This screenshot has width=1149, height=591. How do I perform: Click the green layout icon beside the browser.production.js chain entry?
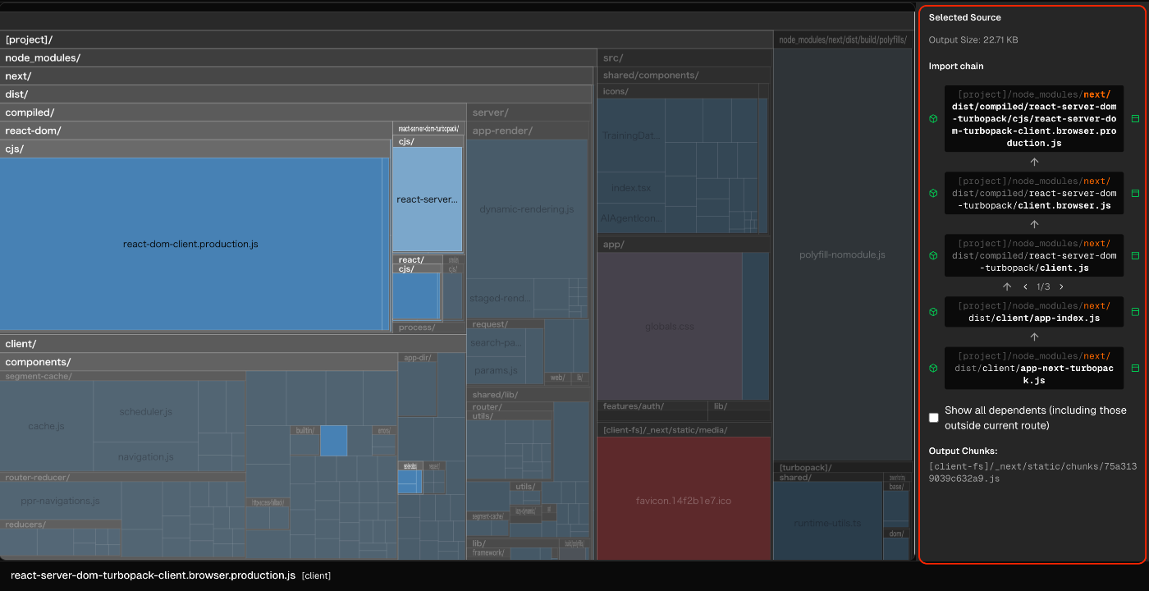click(x=1135, y=118)
